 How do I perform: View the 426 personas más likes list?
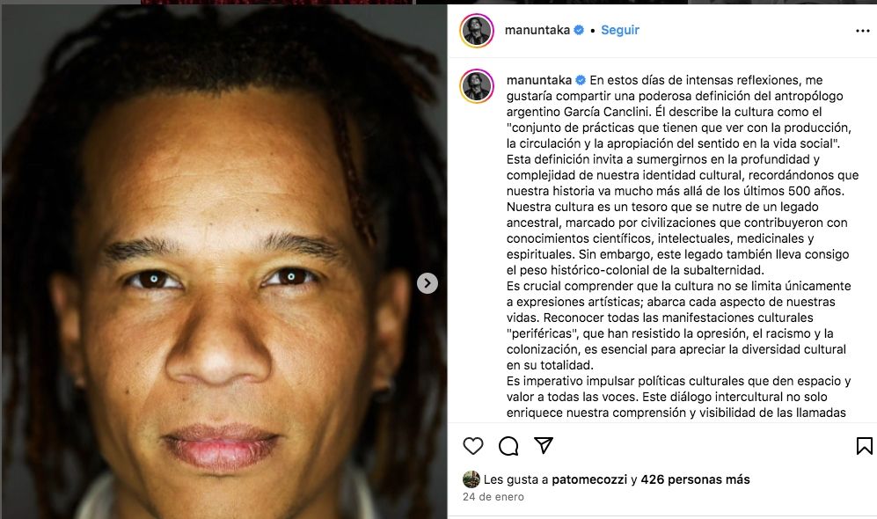[x=695, y=479]
